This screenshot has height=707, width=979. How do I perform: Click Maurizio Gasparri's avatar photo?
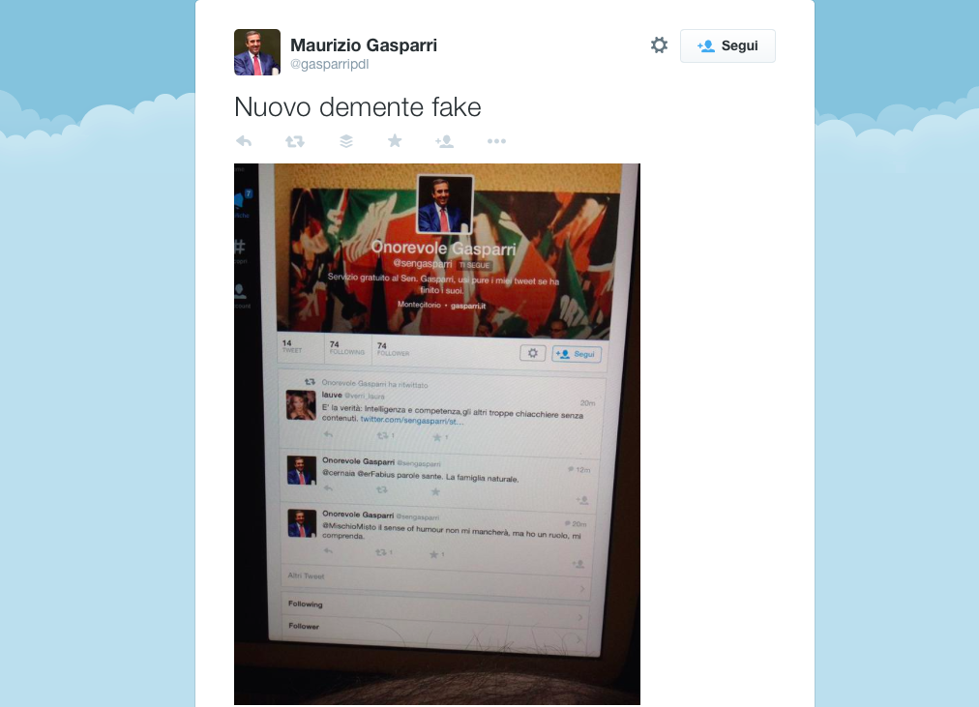tap(257, 52)
